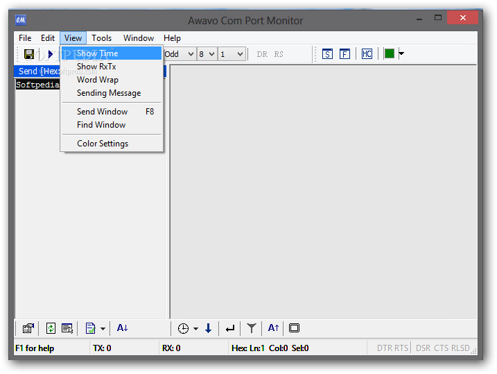Open dropdown arrow beside the clock icon
The image size is (497, 374).
click(x=196, y=329)
